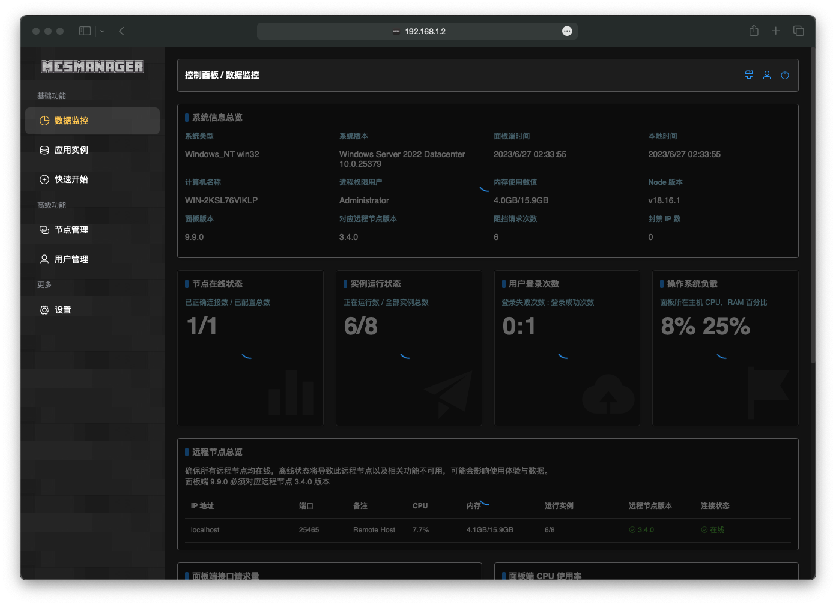Click the paper plane icon in 实例运行状态 card

pyautogui.click(x=449, y=394)
